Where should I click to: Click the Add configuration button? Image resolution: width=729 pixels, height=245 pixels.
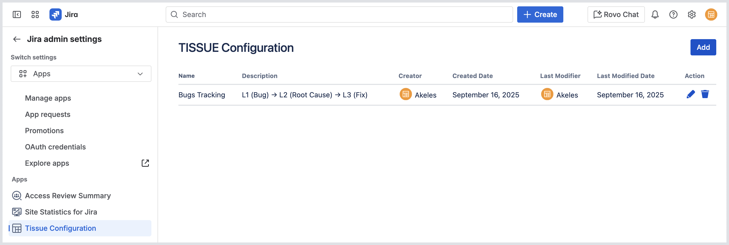click(703, 48)
